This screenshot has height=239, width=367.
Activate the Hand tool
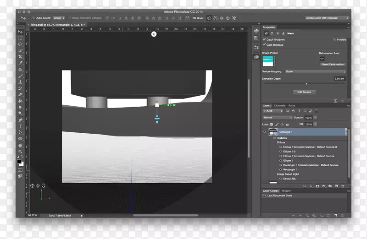[x=20, y=145]
